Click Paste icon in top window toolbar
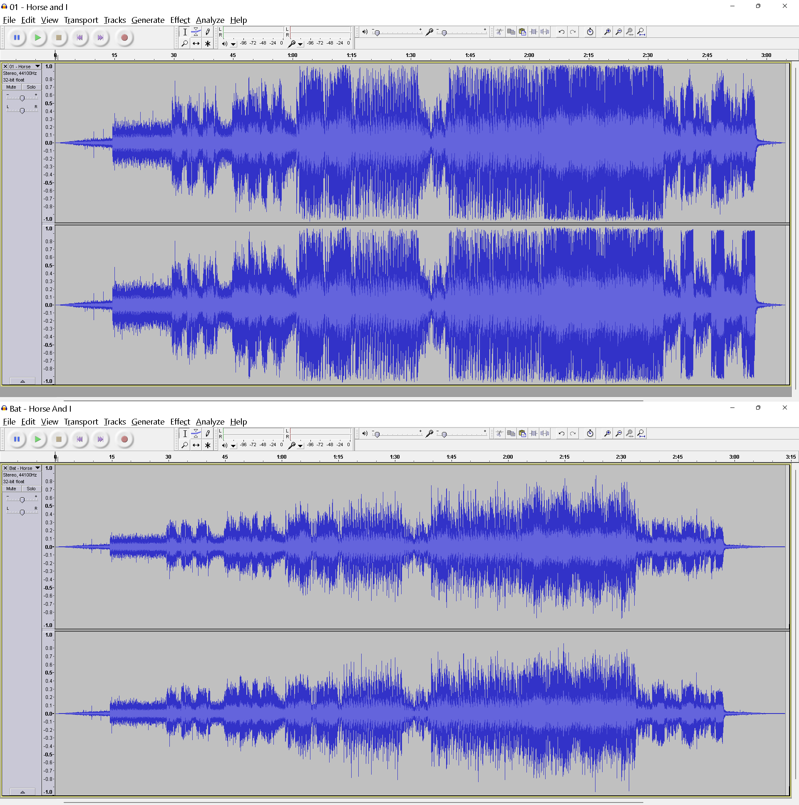Viewport: 799px width, 805px height. [x=522, y=32]
